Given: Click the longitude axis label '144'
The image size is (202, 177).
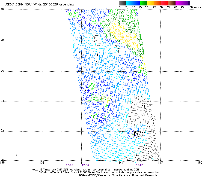Looking at the screenshot, I should (x=121, y=163).
